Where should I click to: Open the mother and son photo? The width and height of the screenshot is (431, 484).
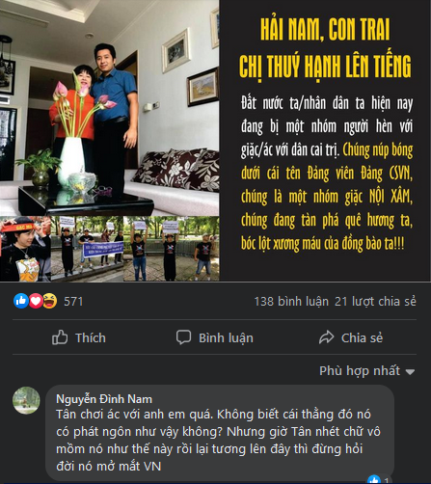(110, 108)
